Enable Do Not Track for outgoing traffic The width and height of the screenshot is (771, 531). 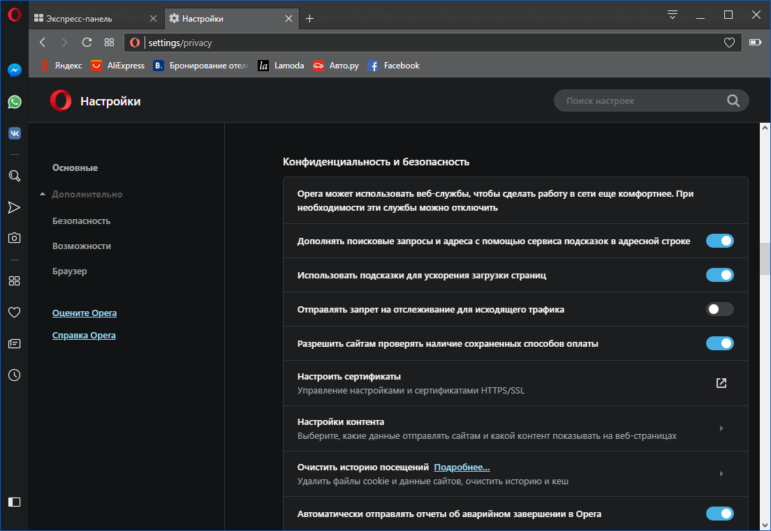tap(720, 310)
